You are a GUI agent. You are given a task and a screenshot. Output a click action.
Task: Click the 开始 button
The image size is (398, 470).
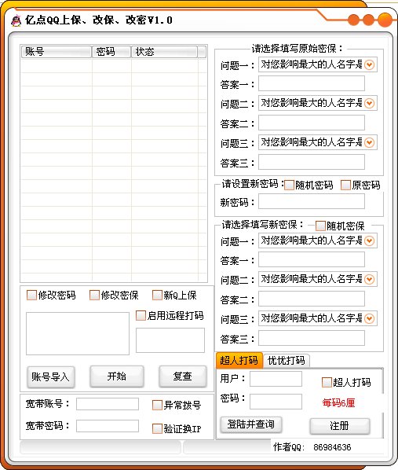click(x=117, y=376)
